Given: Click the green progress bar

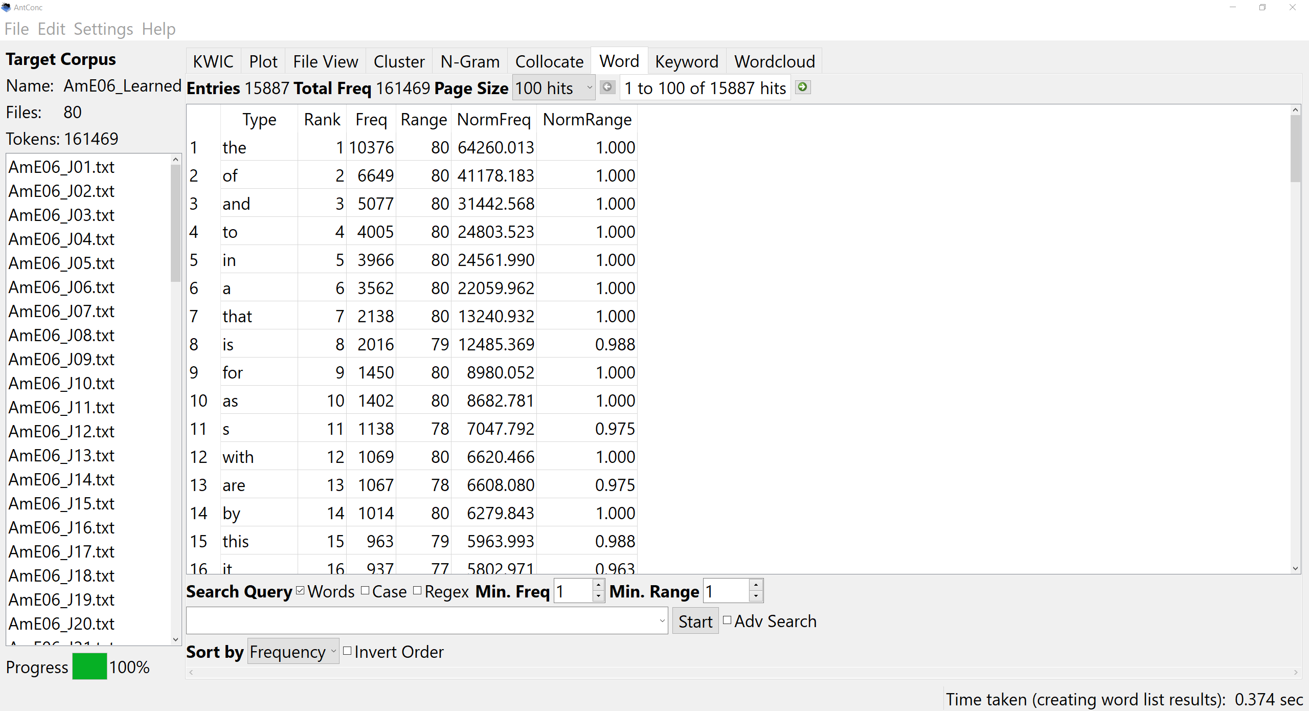Looking at the screenshot, I should [89, 666].
